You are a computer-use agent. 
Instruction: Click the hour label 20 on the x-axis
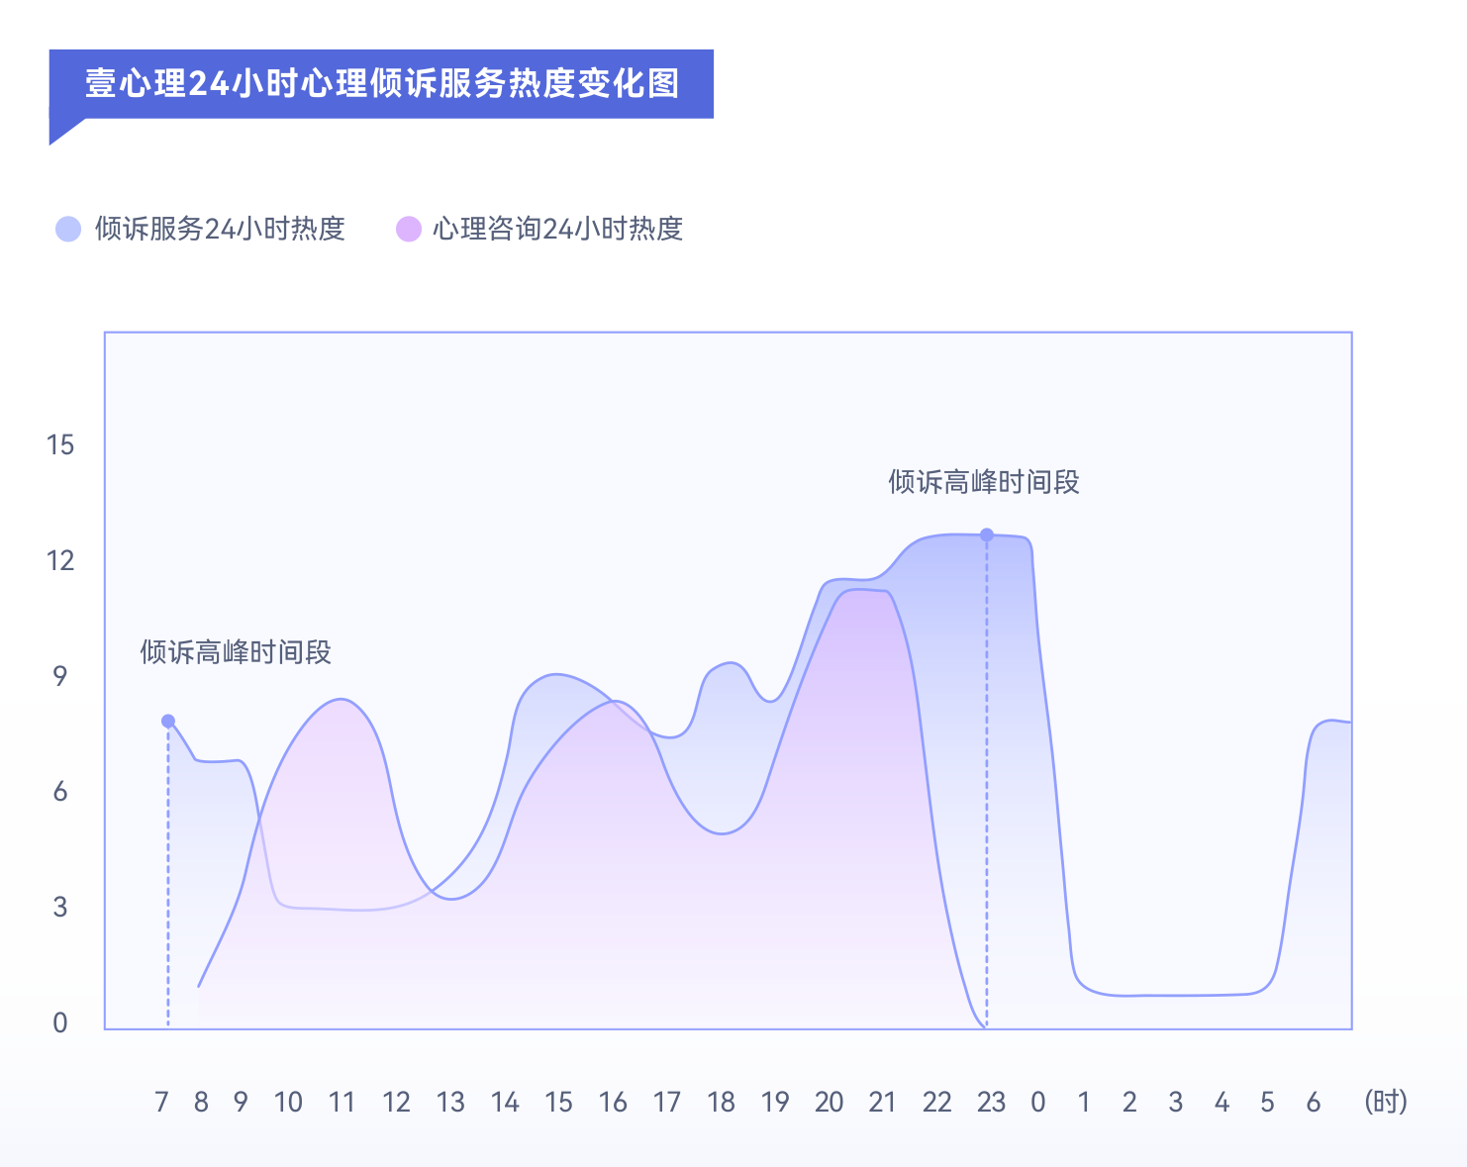(829, 1102)
